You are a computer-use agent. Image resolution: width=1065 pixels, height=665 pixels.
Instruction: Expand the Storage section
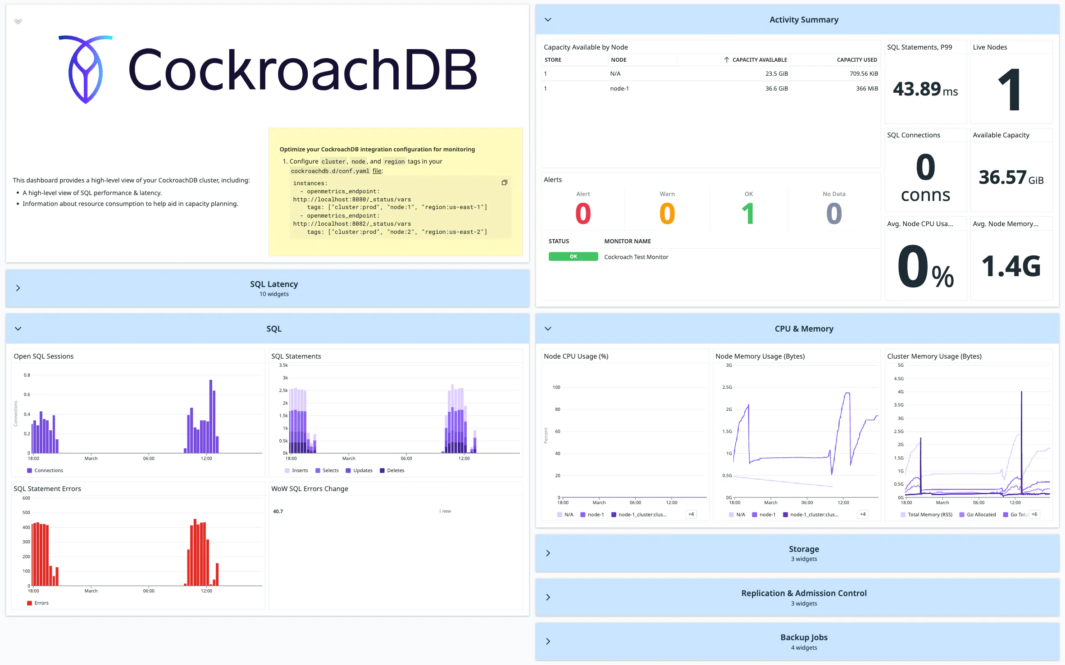[548, 553]
